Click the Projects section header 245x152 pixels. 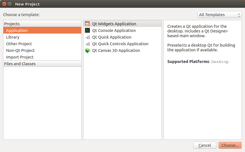[x=42, y=24]
